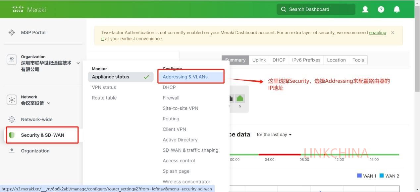Click the Network-wide globe icon
This screenshot has height=192, width=420.
click(x=12, y=119)
